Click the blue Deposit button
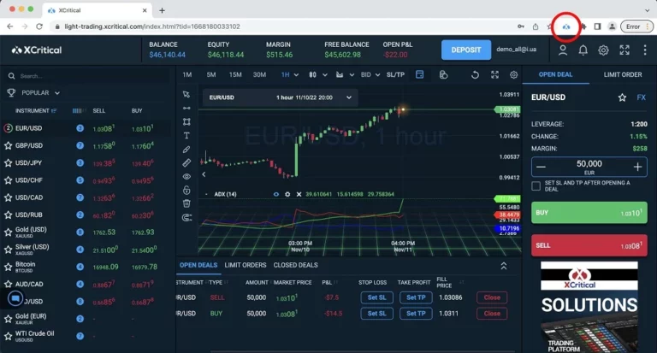The image size is (657, 353). pos(466,50)
